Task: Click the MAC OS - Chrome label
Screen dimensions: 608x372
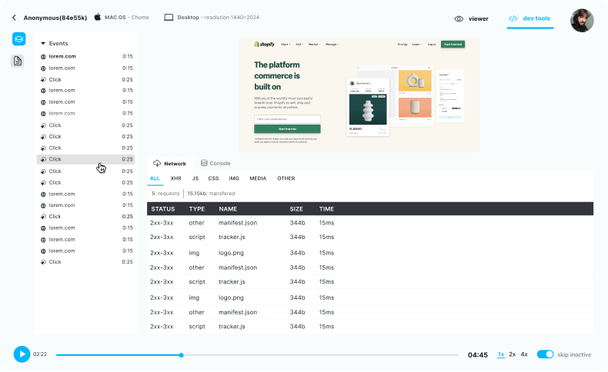Action: (x=127, y=18)
